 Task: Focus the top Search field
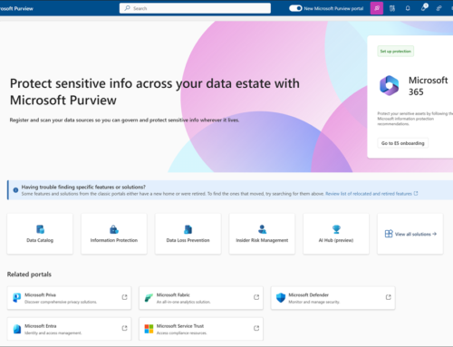195,8
